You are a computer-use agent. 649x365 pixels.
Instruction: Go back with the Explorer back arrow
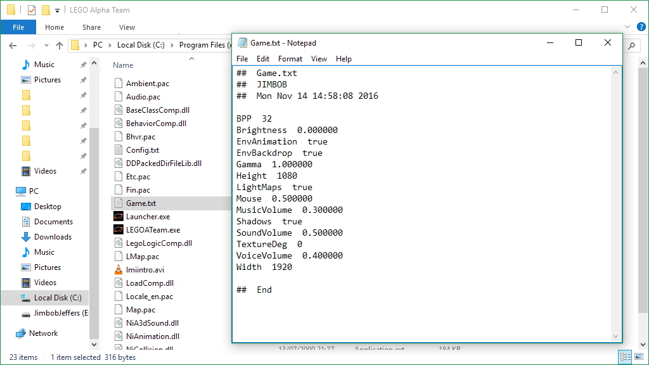tap(13, 45)
